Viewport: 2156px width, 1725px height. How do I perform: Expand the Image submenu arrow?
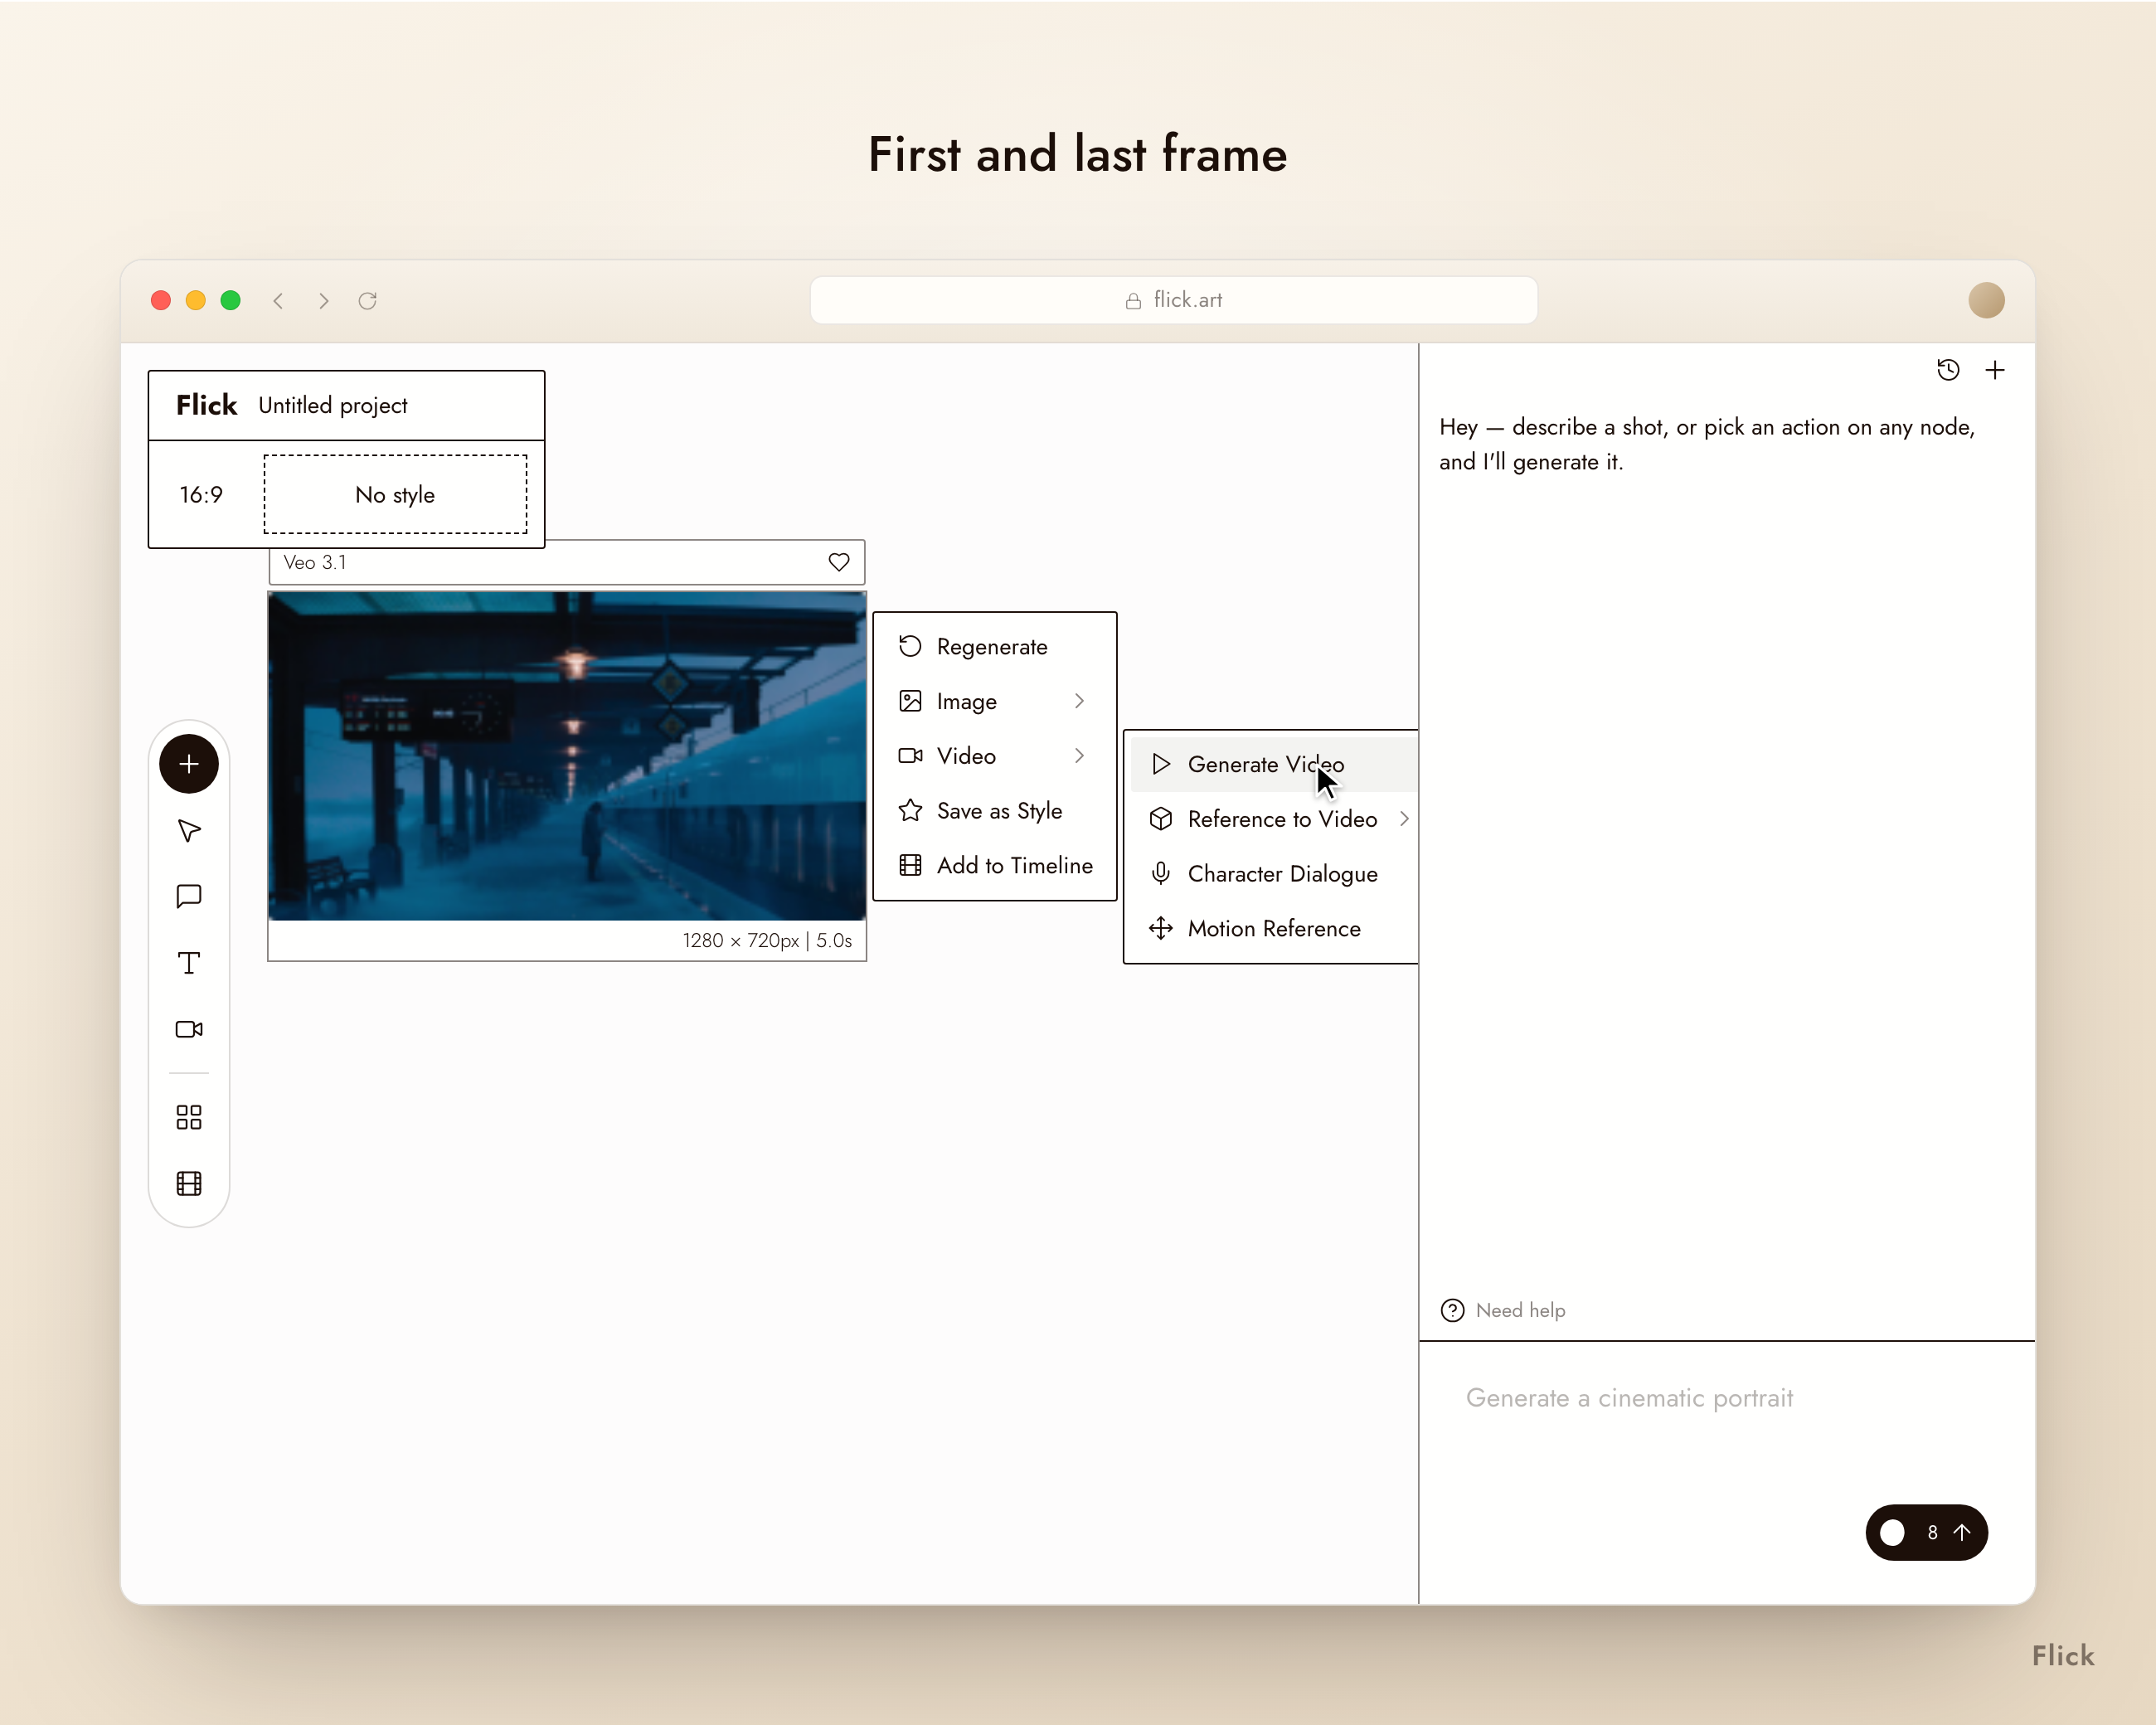click(x=1079, y=701)
